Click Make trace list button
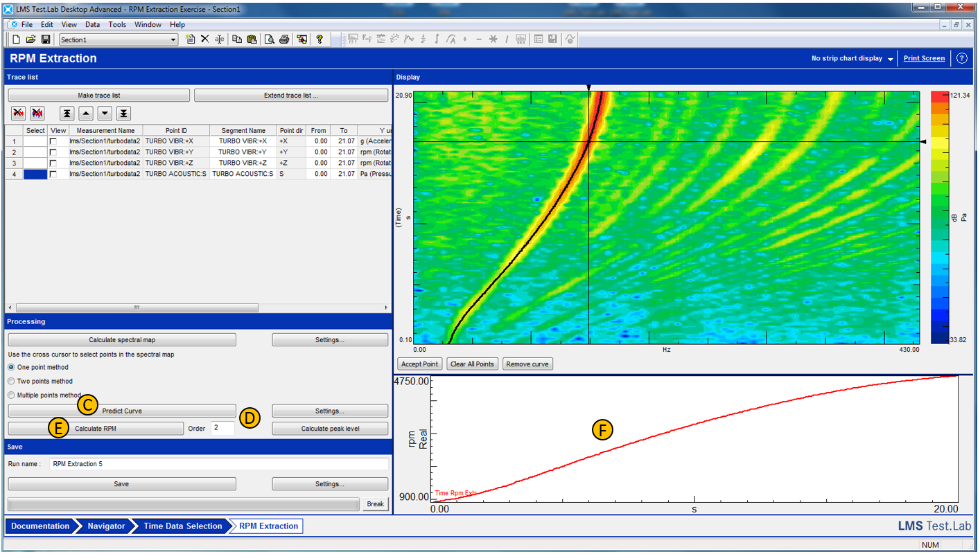 [98, 96]
